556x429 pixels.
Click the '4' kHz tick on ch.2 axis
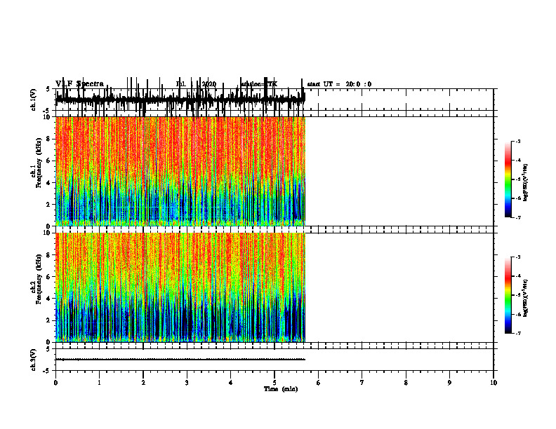click(48, 299)
